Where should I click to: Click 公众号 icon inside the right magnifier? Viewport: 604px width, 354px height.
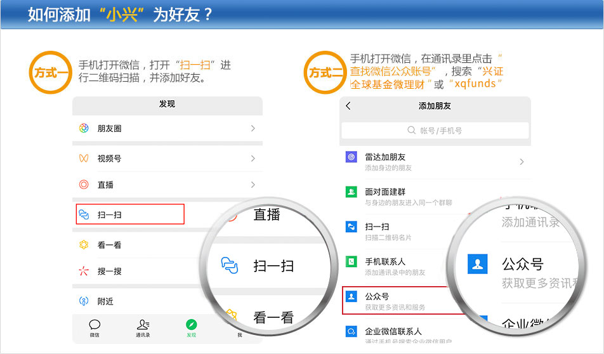[478, 264]
